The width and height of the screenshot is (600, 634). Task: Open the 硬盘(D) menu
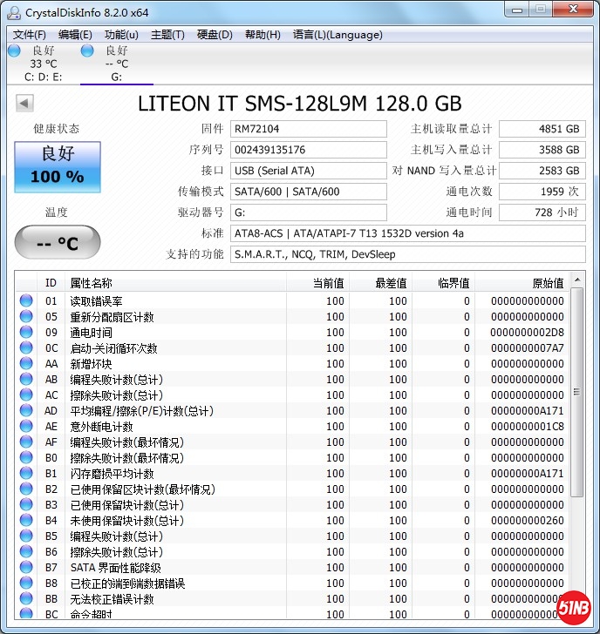pos(215,35)
